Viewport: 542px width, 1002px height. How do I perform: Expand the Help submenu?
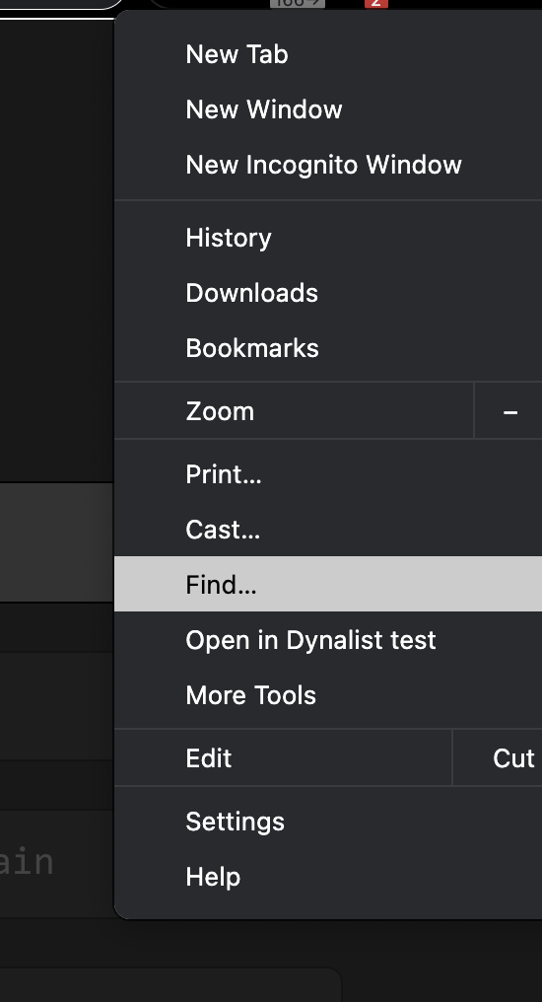click(x=328, y=877)
